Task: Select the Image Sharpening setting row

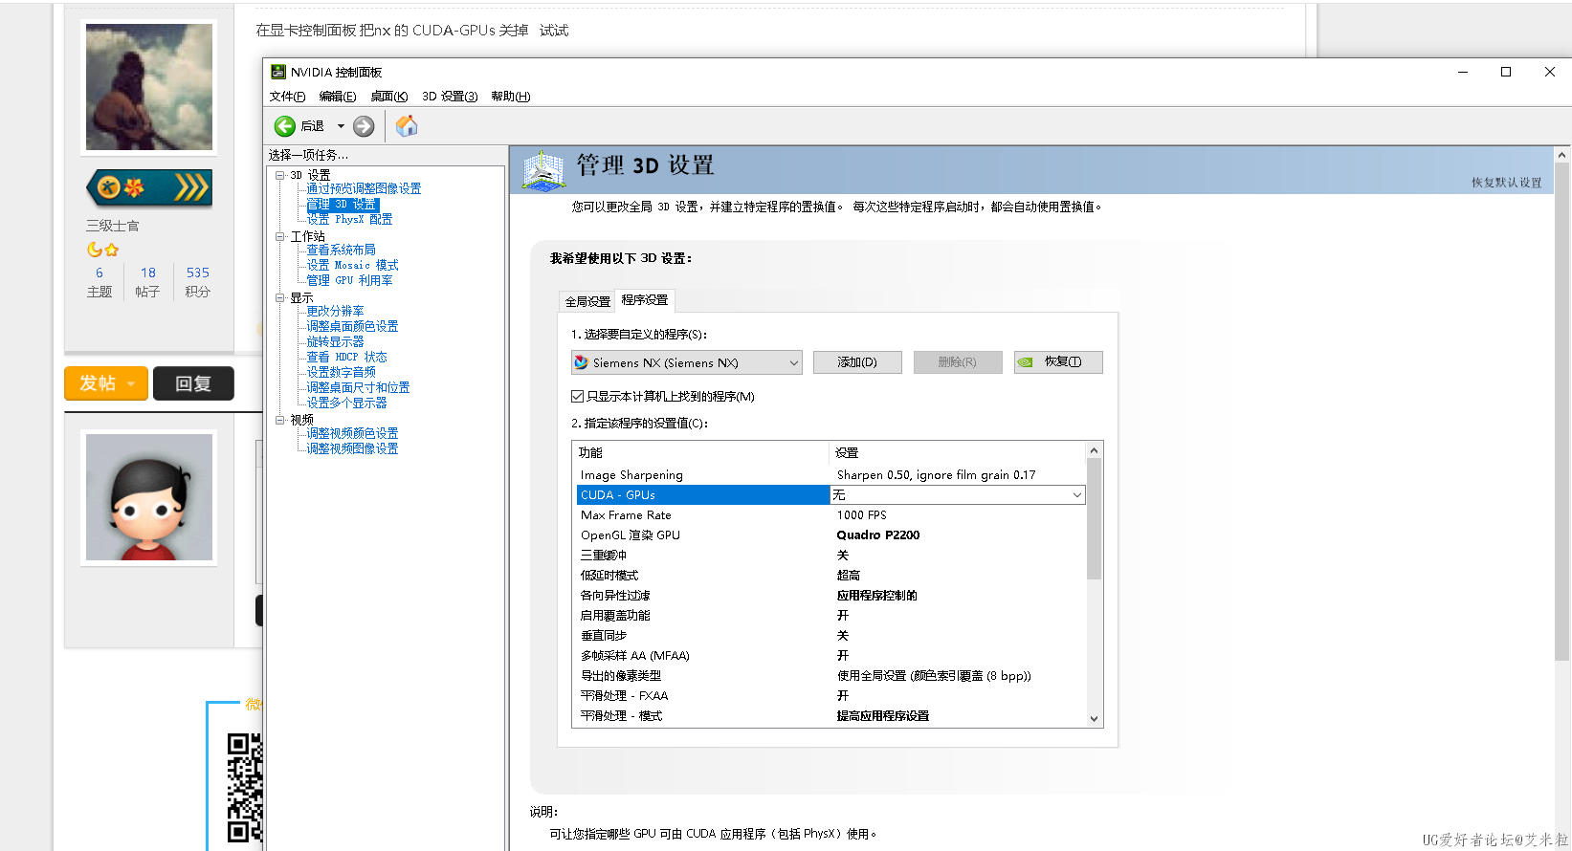Action: click(830, 475)
